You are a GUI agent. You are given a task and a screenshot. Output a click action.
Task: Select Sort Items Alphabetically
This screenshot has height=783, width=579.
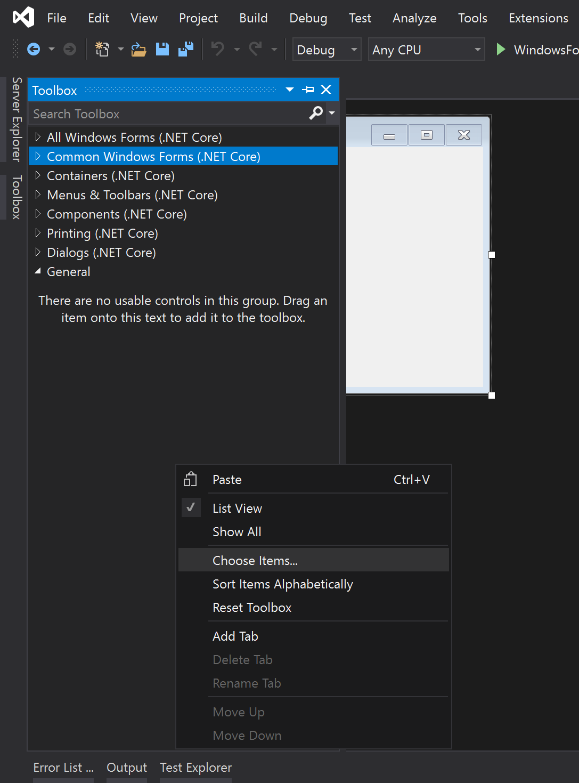pos(314,584)
